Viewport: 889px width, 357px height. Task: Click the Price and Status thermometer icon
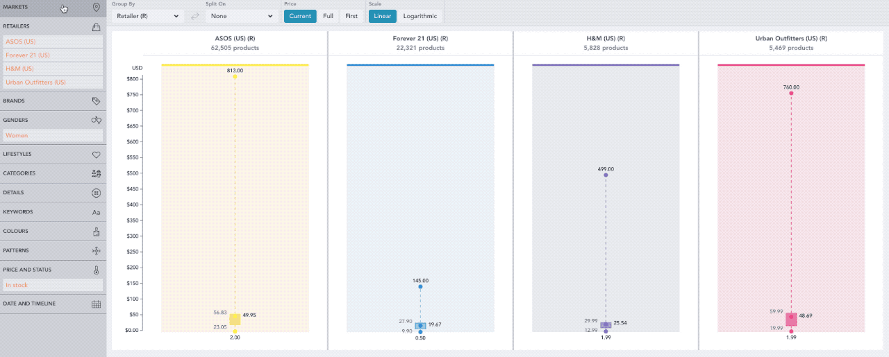97,270
